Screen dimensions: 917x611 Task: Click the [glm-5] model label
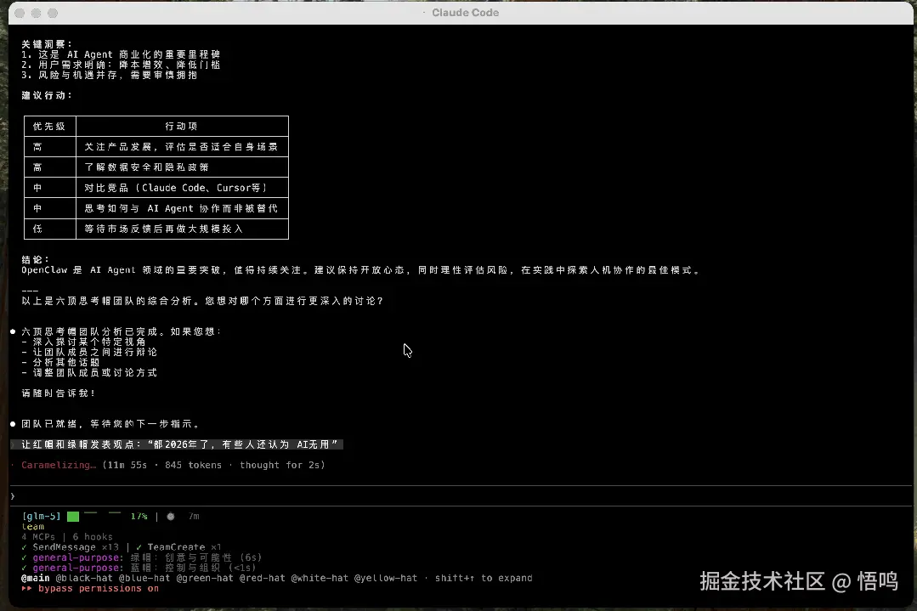pyautogui.click(x=42, y=517)
